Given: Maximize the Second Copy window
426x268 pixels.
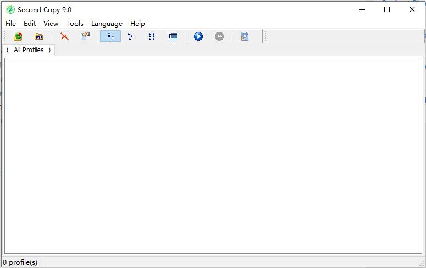Looking at the screenshot, I should click(x=387, y=9).
